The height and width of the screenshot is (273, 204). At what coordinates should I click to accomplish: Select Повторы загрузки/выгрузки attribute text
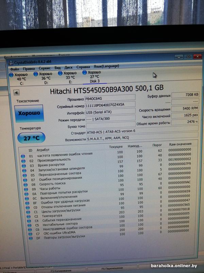pos(64,237)
